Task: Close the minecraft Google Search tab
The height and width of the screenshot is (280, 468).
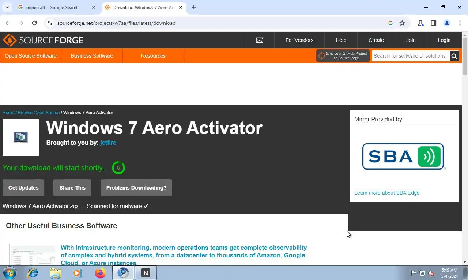Action: click(94, 7)
